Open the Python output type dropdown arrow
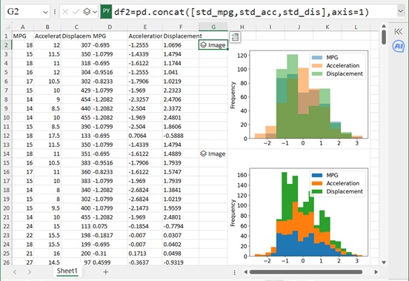This screenshot has height=281, width=409. click(95, 12)
